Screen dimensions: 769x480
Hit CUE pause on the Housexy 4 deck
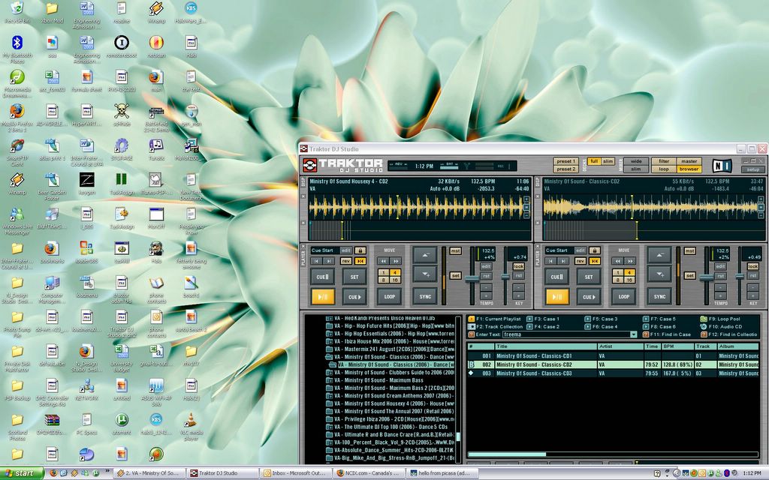[x=323, y=277]
